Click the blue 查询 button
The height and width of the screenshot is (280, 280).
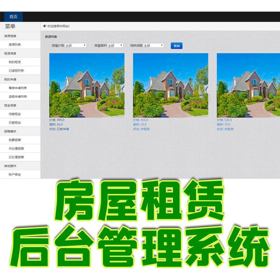[x=177, y=46]
